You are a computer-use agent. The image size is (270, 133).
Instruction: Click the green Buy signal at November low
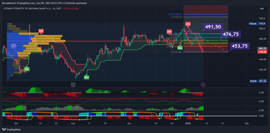(87, 77)
